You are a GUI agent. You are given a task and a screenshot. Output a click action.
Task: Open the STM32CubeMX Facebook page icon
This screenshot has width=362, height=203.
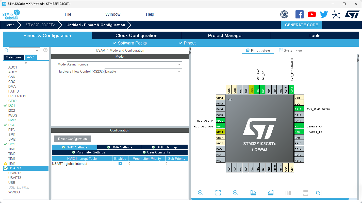click(299, 14)
